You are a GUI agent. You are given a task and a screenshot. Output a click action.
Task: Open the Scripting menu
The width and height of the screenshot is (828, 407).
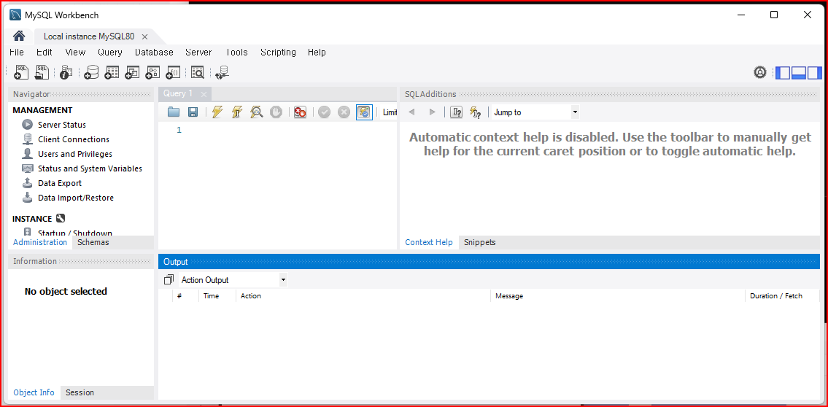pyautogui.click(x=278, y=53)
